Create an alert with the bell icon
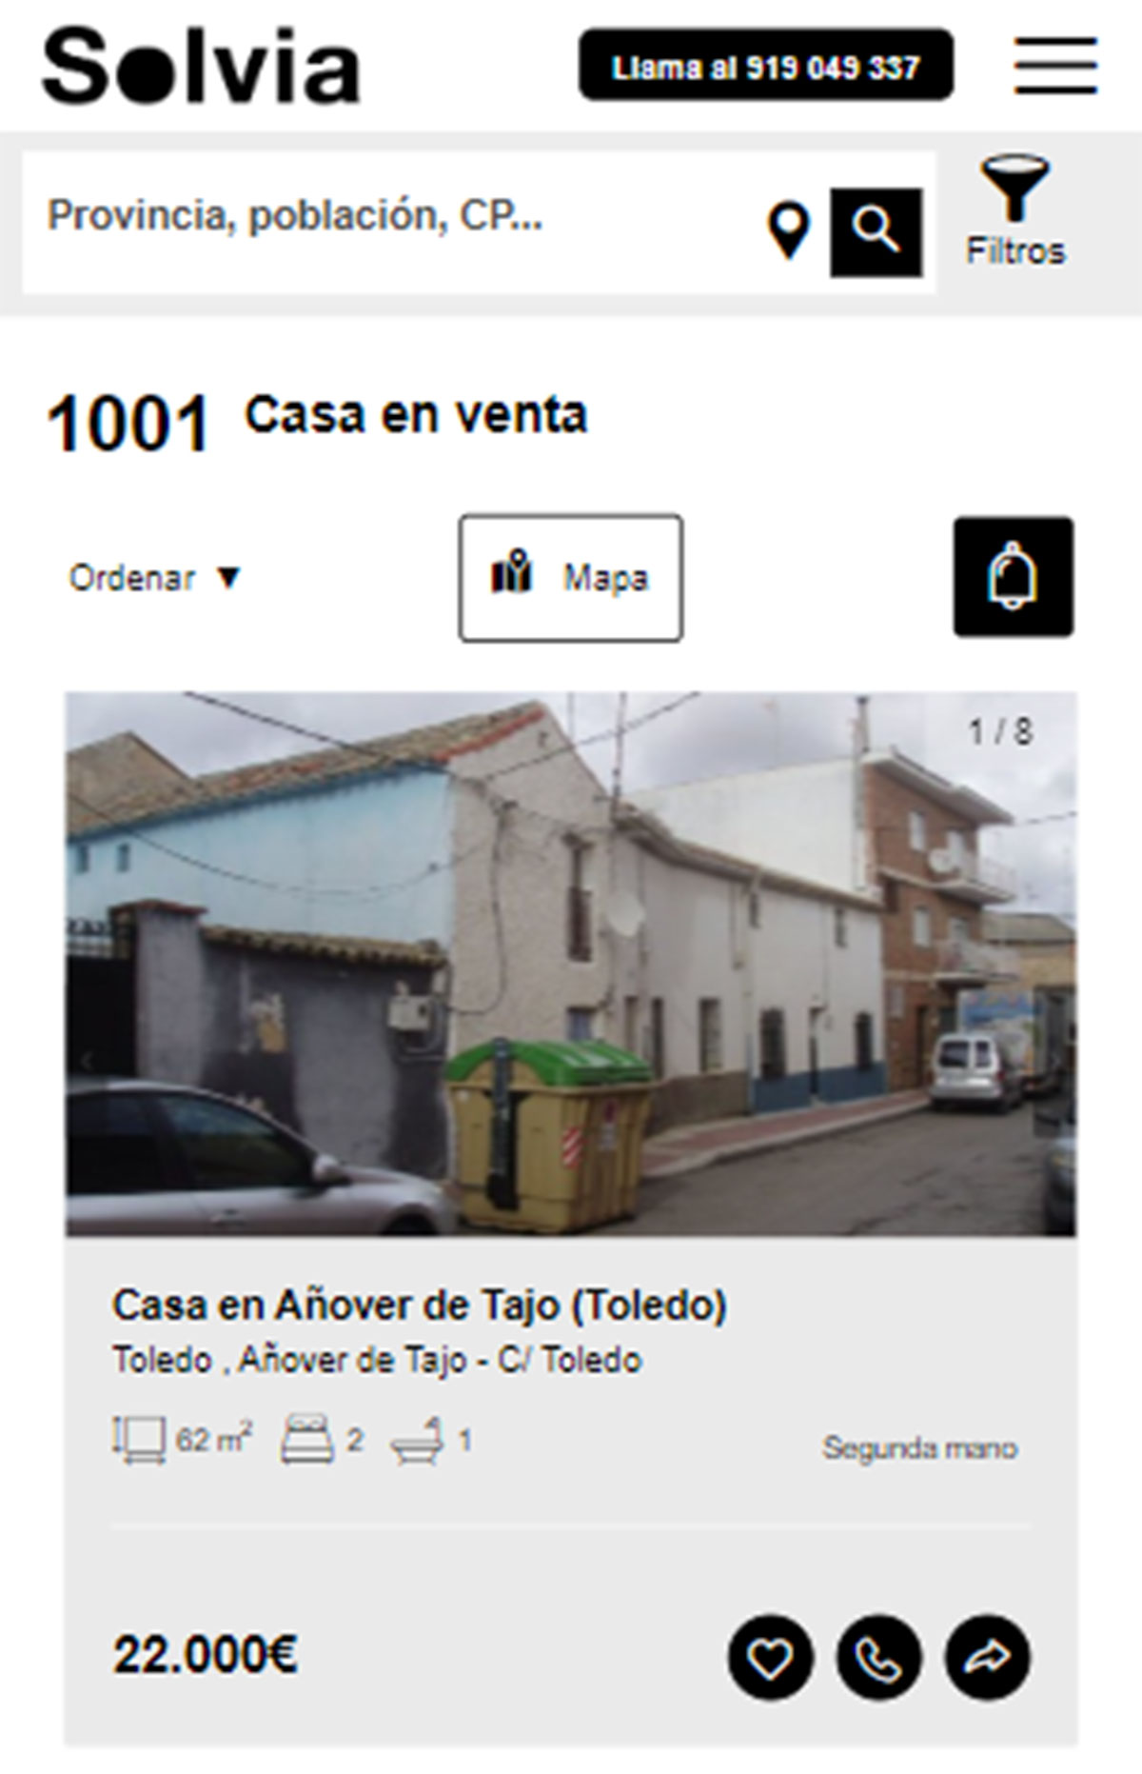The width and height of the screenshot is (1142, 1774). click(1014, 577)
